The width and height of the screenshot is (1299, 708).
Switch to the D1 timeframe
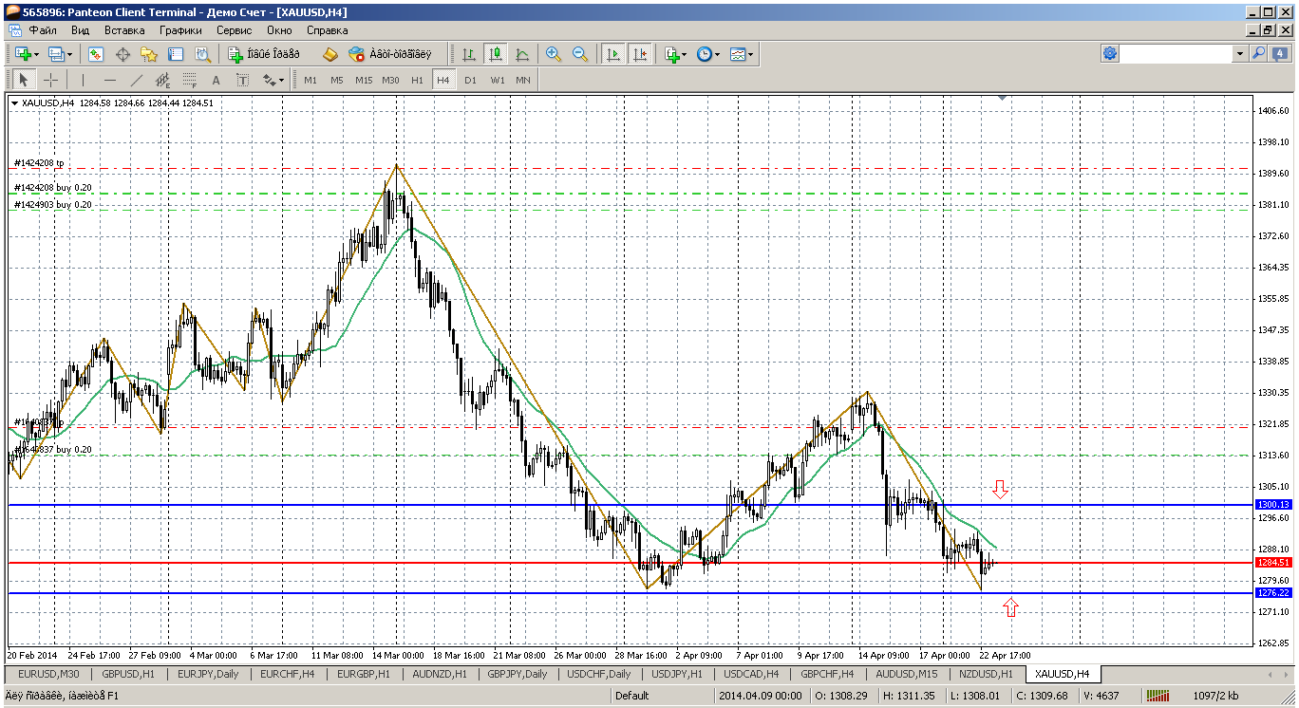(470, 80)
